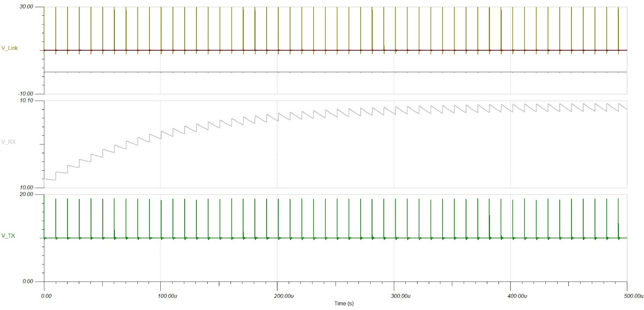This screenshot has width=644, height=310.
Task: Select the 100.00u time axis tick
Action: click(167, 296)
